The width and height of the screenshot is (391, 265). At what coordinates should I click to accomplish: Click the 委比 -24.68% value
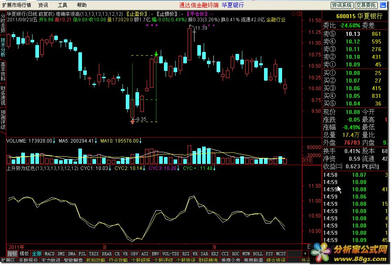[350, 25]
